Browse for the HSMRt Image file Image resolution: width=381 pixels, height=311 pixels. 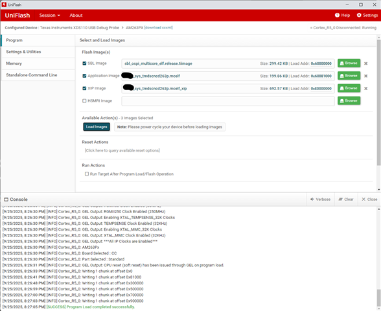(349, 100)
